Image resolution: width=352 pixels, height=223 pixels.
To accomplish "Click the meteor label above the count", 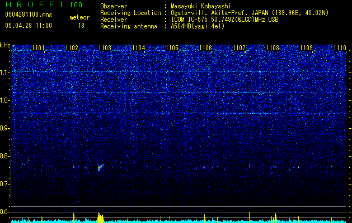I will tap(79, 17).
